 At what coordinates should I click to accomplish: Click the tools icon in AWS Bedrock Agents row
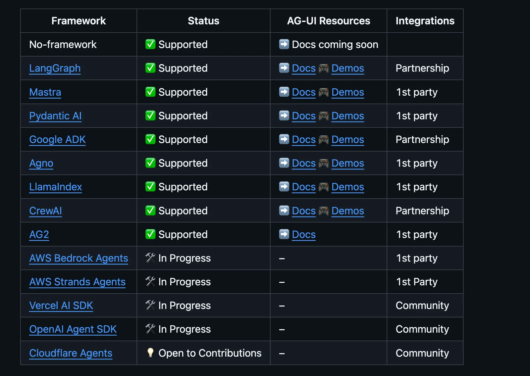click(150, 258)
